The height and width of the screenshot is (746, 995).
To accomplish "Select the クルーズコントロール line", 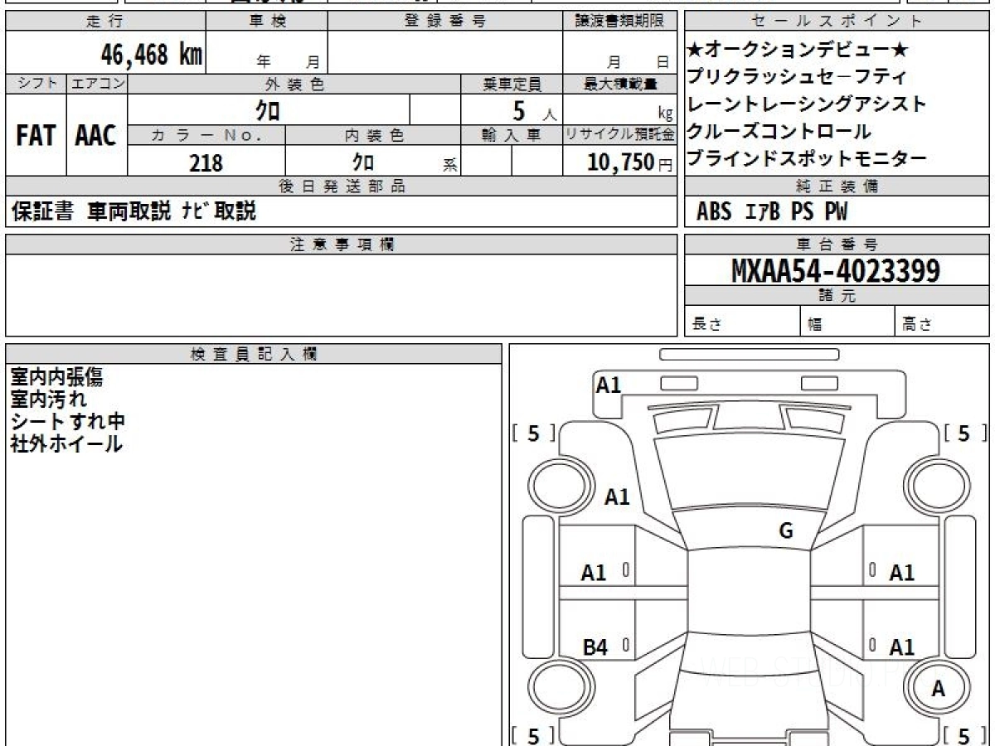I will point(779,131).
